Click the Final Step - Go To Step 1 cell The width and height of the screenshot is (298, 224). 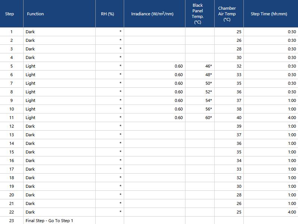coord(49,221)
